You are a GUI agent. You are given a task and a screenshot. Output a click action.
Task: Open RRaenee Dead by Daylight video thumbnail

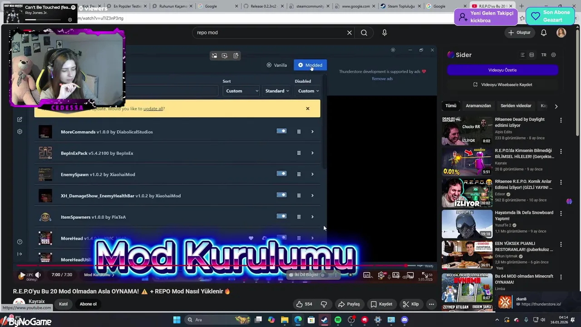pos(467,130)
